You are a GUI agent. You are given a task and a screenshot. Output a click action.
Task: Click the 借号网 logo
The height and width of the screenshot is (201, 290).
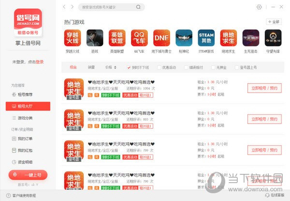click(28, 22)
